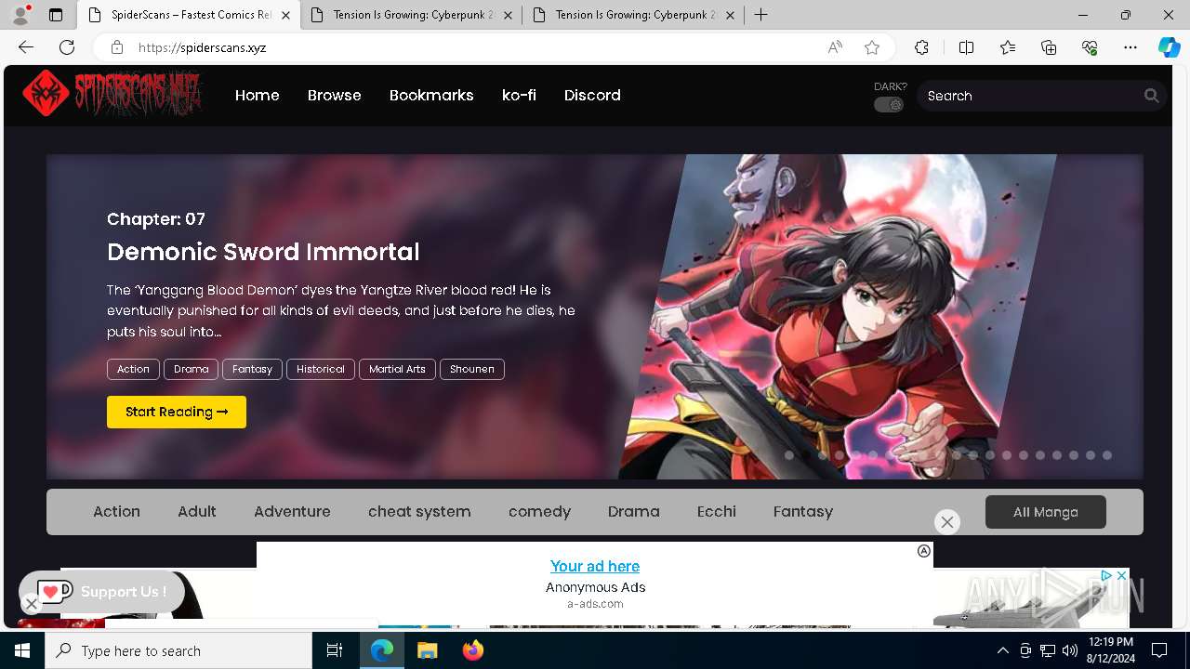
Task: Open the Discord link in navbar
Action: click(592, 95)
